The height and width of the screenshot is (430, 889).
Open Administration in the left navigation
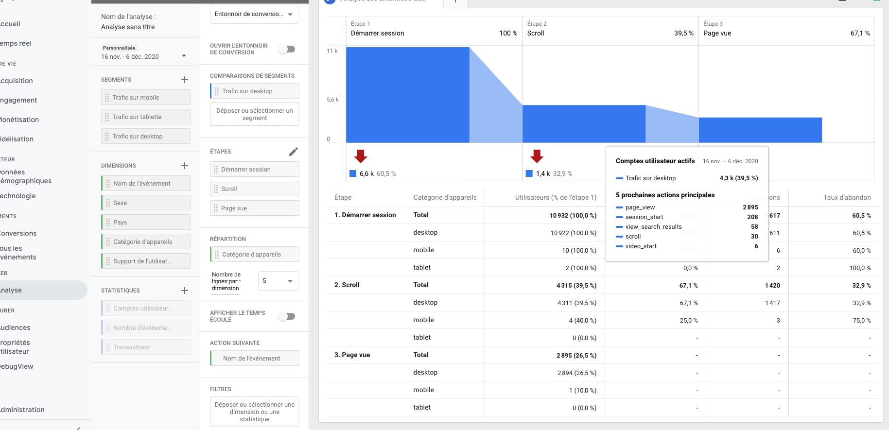click(22, 410)
